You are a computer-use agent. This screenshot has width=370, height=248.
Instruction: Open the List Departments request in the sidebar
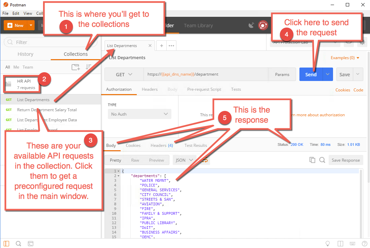click(33, 100)
